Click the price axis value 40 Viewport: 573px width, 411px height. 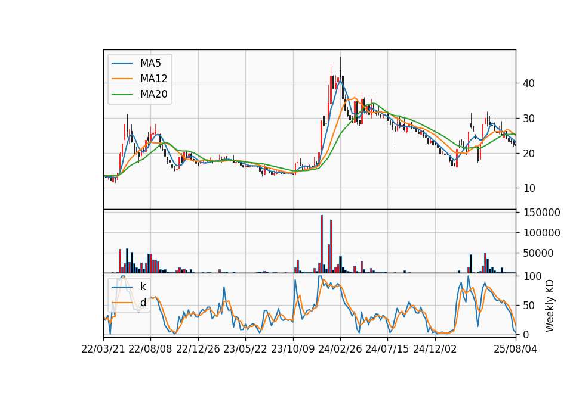[528, 83]
